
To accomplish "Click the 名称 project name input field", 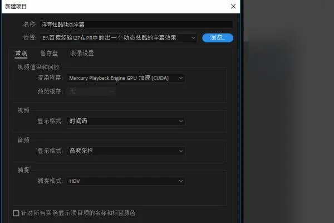I will (x=136, y=25).
